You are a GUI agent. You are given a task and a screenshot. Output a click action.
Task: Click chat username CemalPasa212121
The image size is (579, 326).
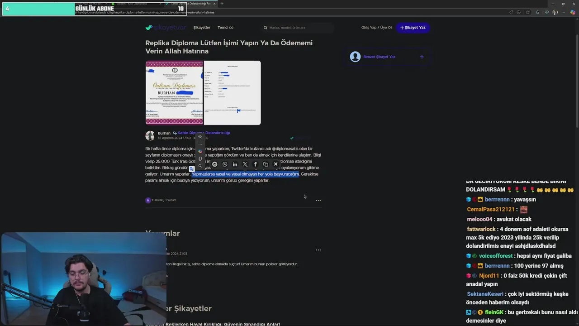pyautogui.click(x=491, y=210)
